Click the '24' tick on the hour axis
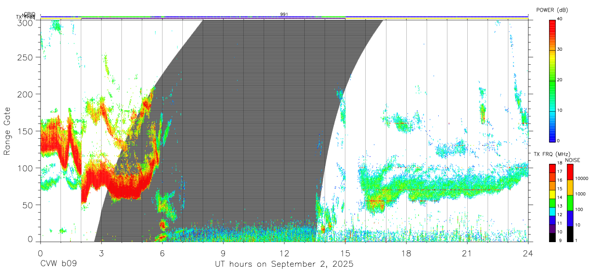This screenshot has height=274, width=594. pyautogui.click(x=528, y=253)
